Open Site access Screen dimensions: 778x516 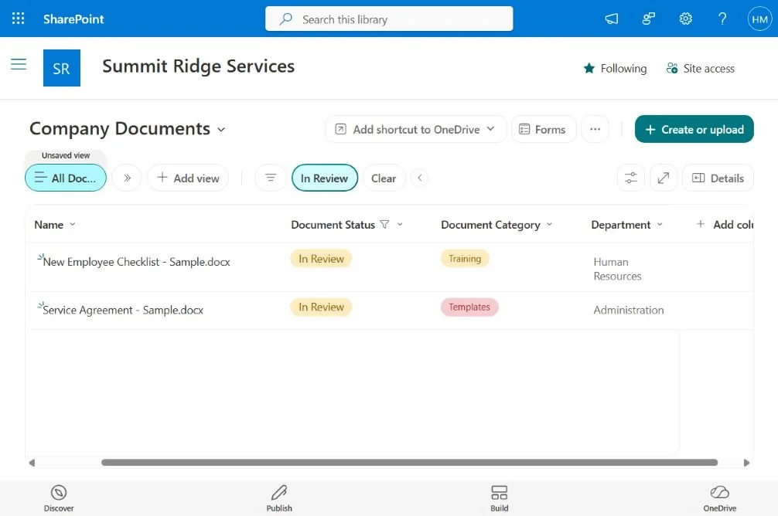[700, 69]
